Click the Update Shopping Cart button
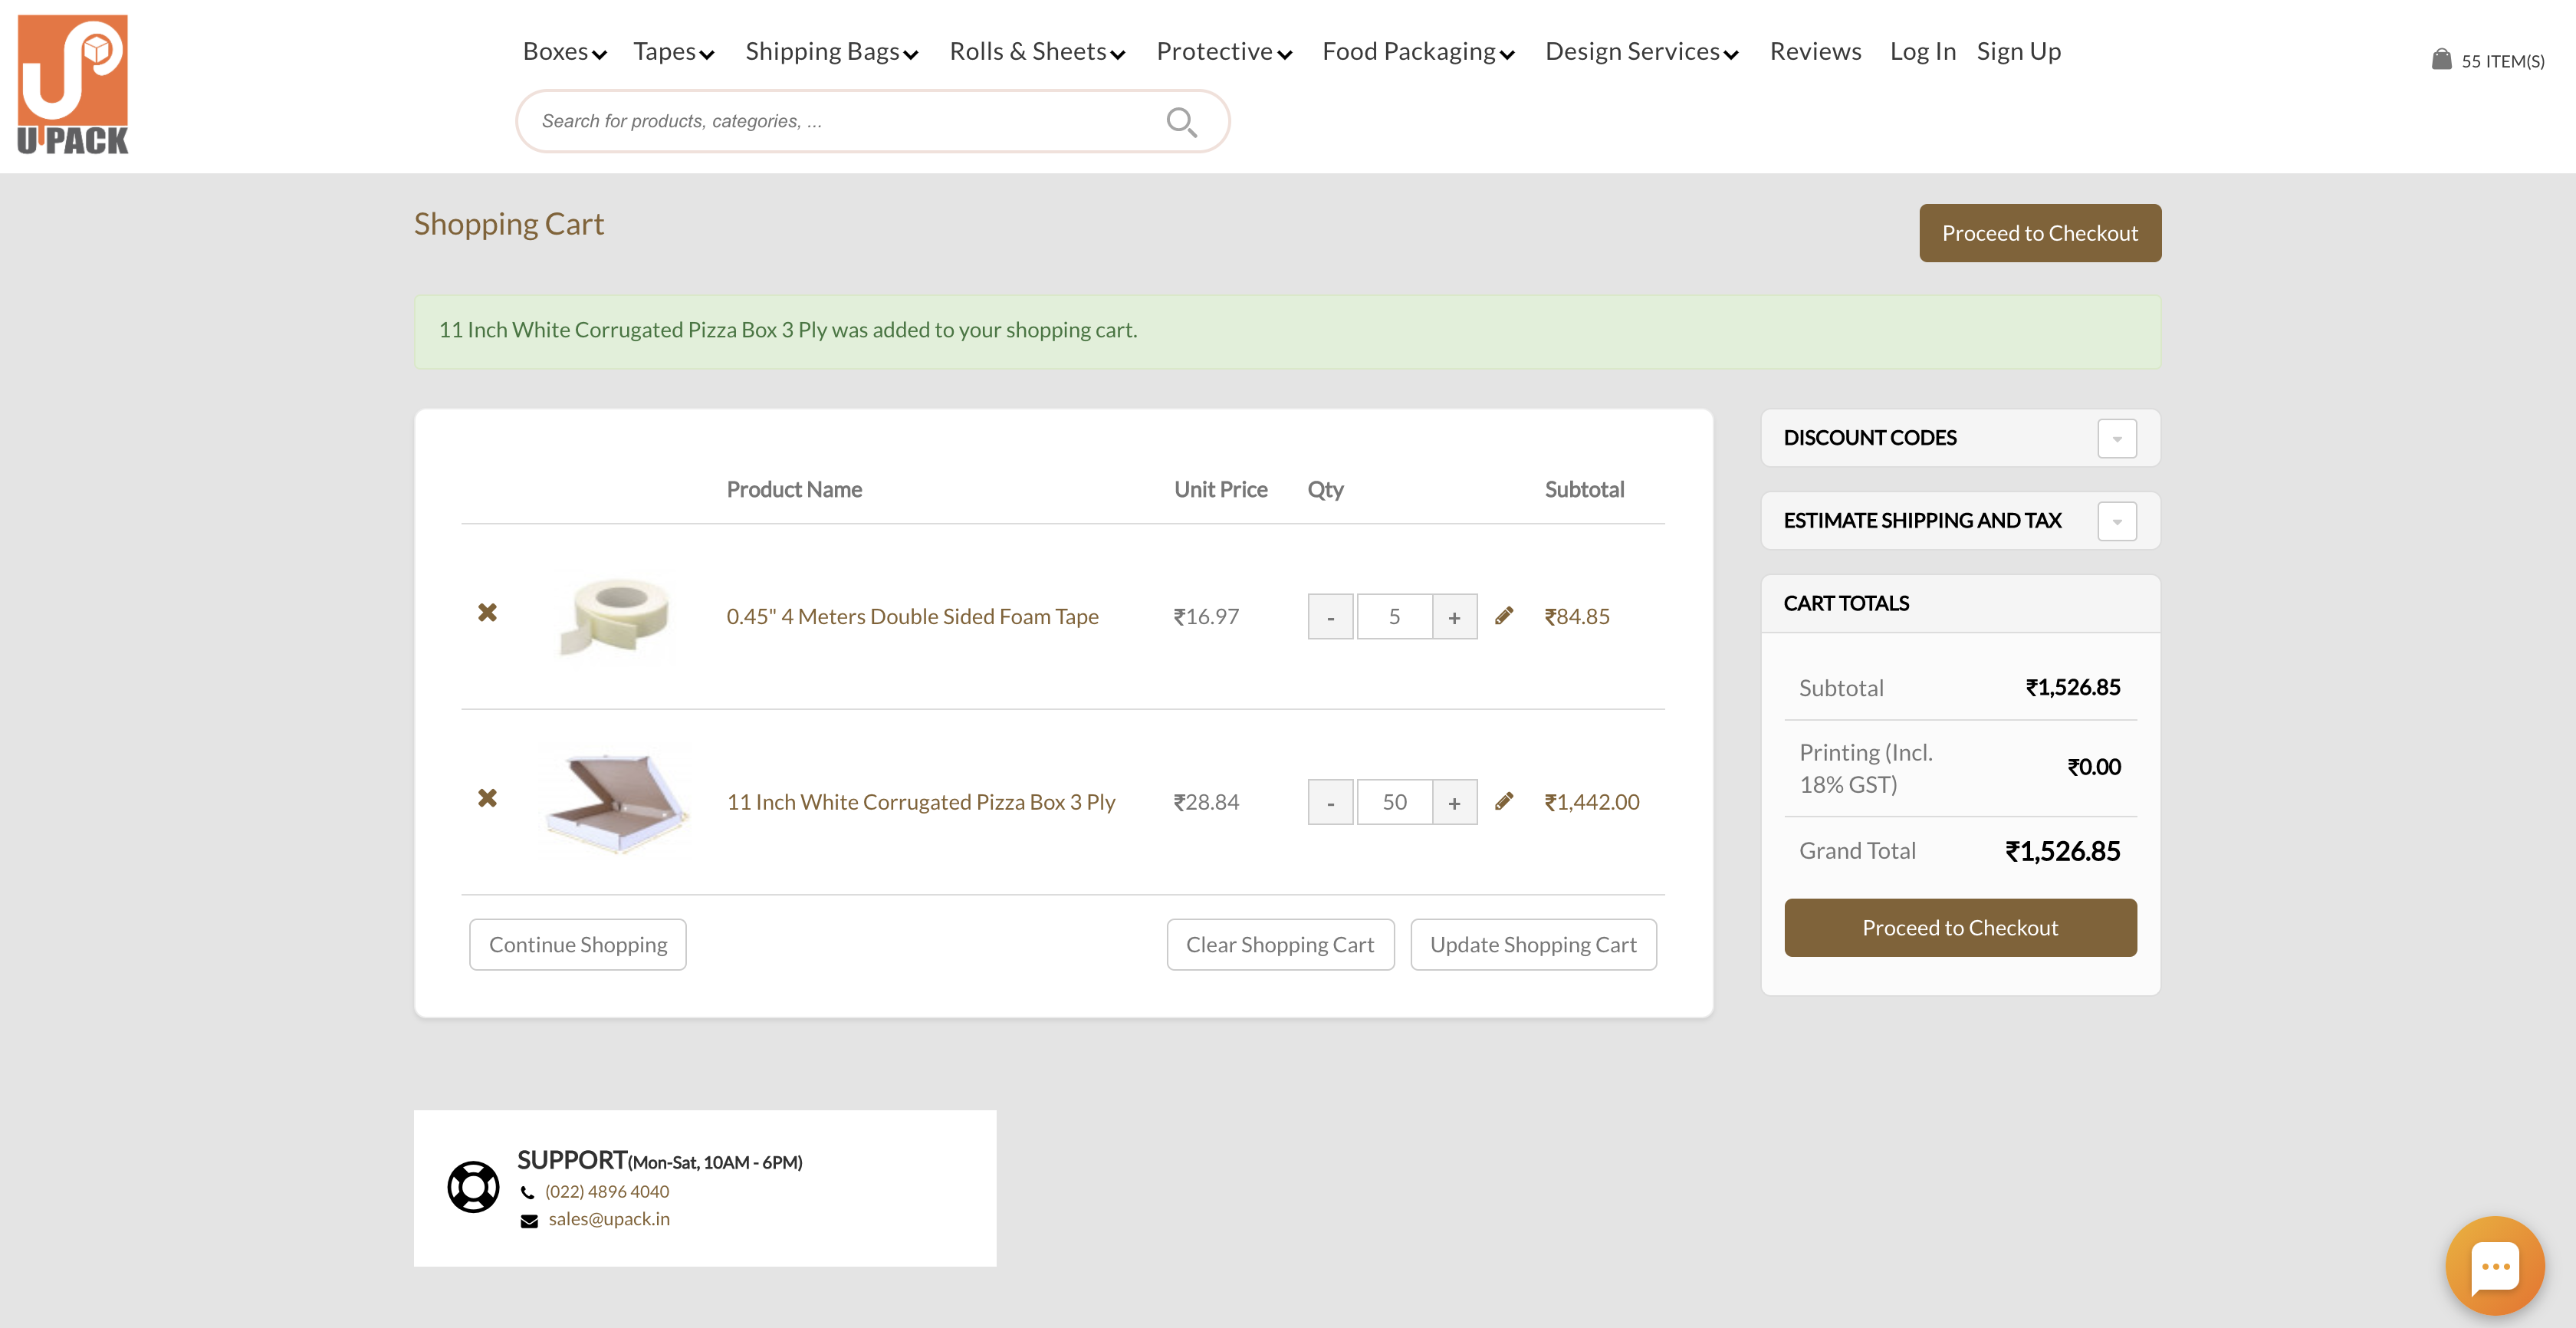Image resolution: width=2576 pixels, height=1328 pixels. tap(1532, 944)
